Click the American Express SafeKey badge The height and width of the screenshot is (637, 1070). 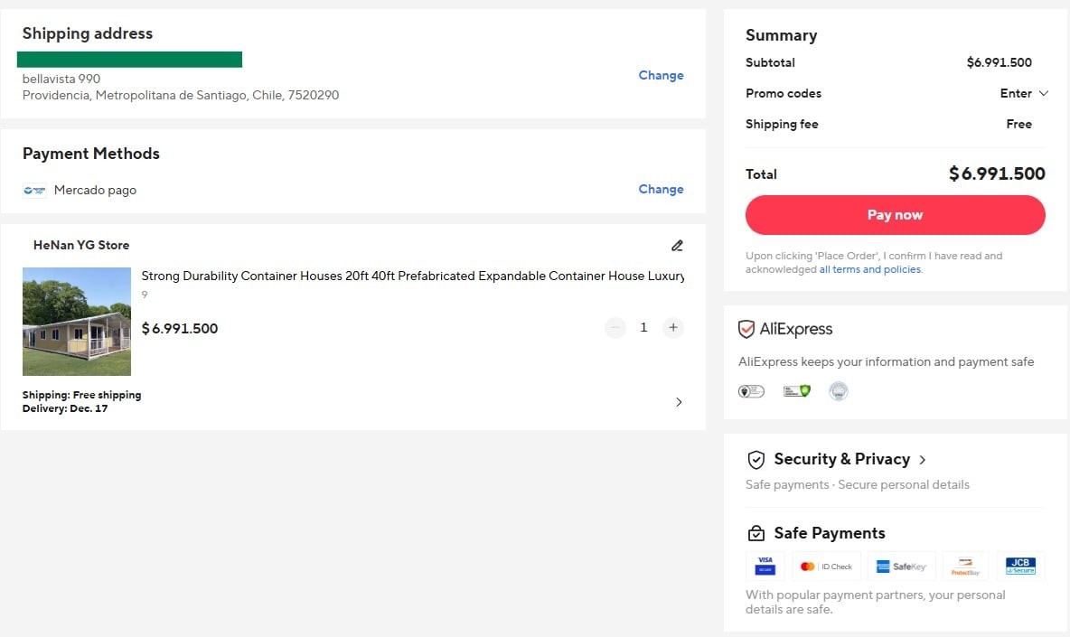pyautogui.click(x=901, y=567)
